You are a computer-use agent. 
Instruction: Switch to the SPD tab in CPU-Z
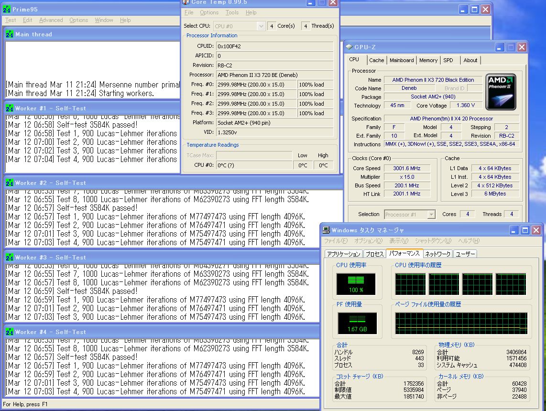(x=448, y=60)
